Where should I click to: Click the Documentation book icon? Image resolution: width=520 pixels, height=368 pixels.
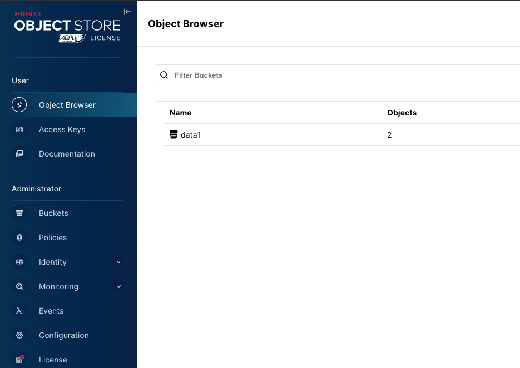click(19, 154)
